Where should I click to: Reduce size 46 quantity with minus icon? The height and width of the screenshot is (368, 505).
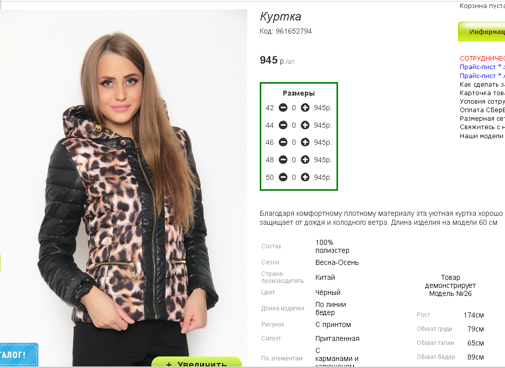[x=283, y=142]
